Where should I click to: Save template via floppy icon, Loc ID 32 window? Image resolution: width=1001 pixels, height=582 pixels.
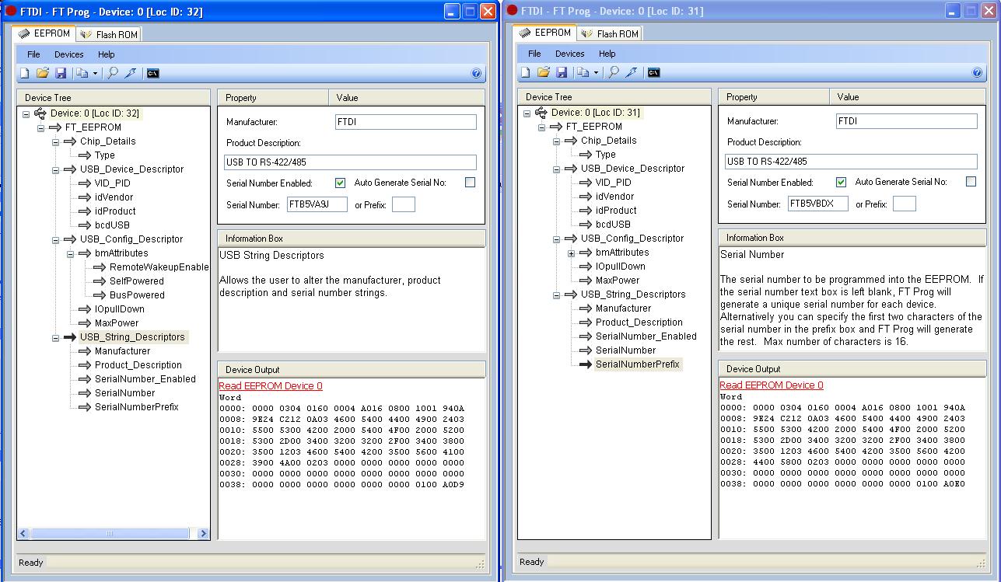tap(61, 73)
